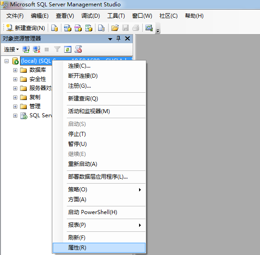This screenshot has height=255, width=260.
Task: Expand the 管理 folder
Action: [15, 106]
